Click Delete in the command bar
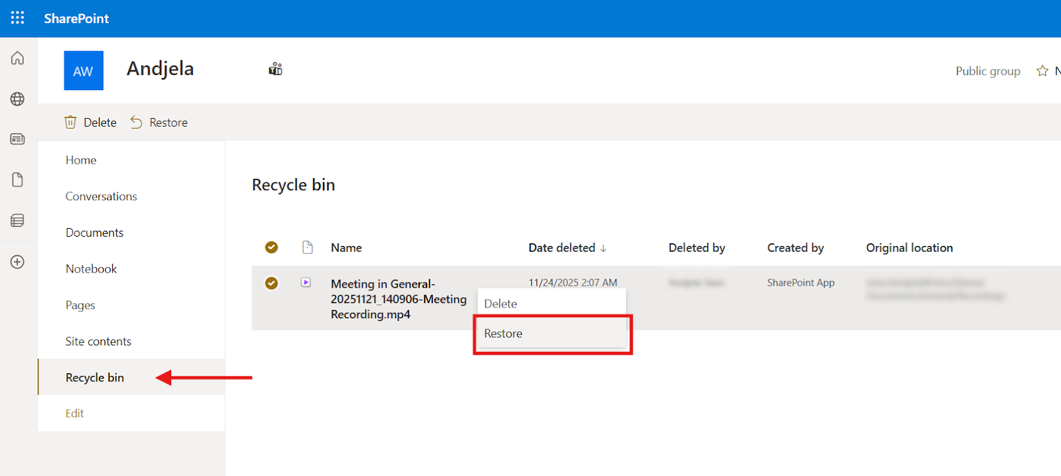Viewport: 1061px width, 476px height. click(91, 123)
